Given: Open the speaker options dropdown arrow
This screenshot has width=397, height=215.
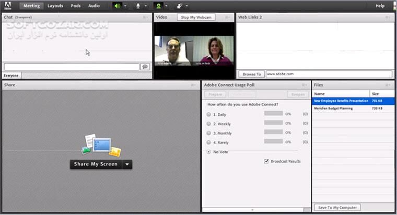Looking at the screenshot, I should [125, 6].
